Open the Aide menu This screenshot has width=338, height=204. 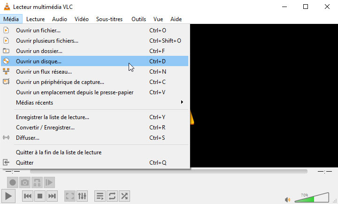(176, 19)
